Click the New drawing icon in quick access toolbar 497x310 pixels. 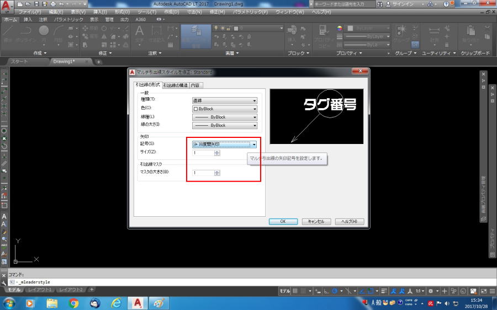20,4
